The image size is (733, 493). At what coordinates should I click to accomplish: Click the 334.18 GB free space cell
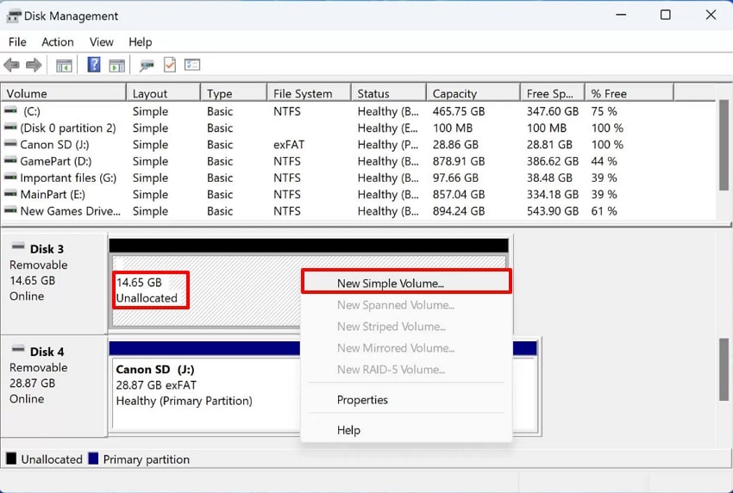pos(553,195)
